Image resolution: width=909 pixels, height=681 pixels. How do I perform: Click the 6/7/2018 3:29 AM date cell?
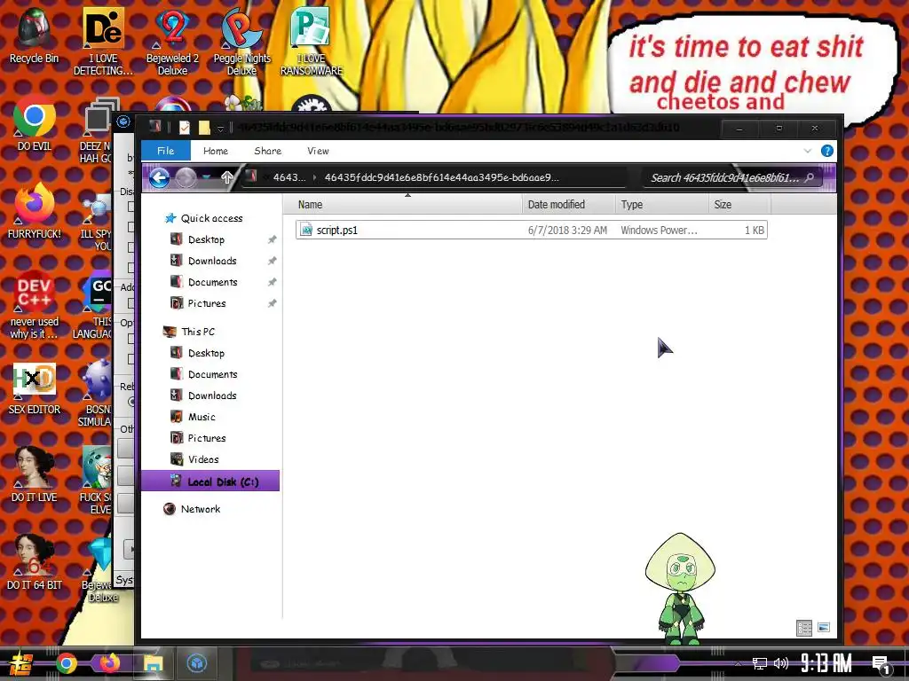point(567,230)
